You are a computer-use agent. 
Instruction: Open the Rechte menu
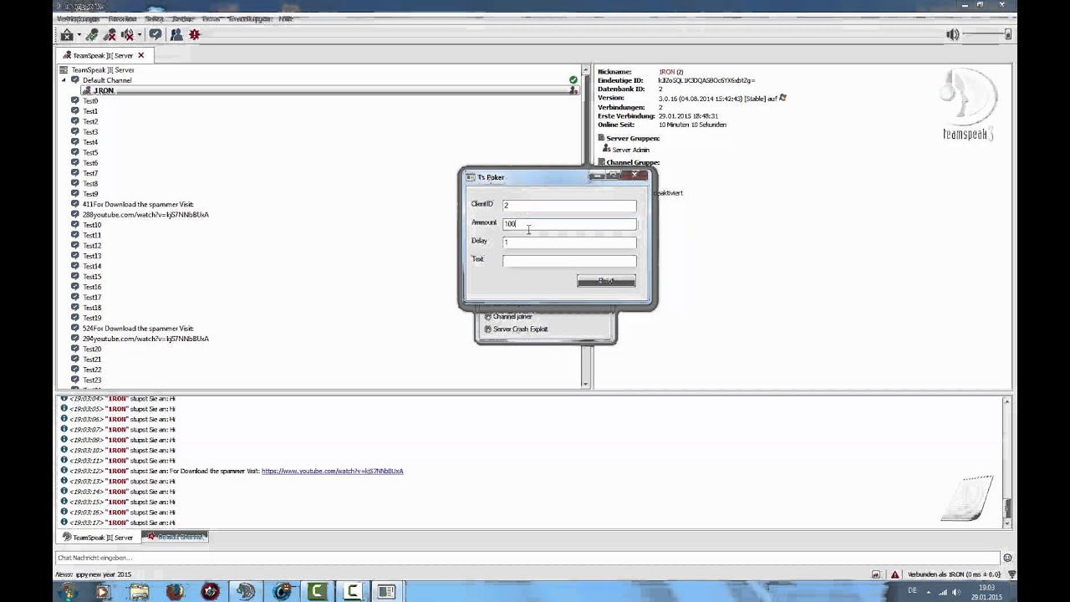(x=183, y=18)
